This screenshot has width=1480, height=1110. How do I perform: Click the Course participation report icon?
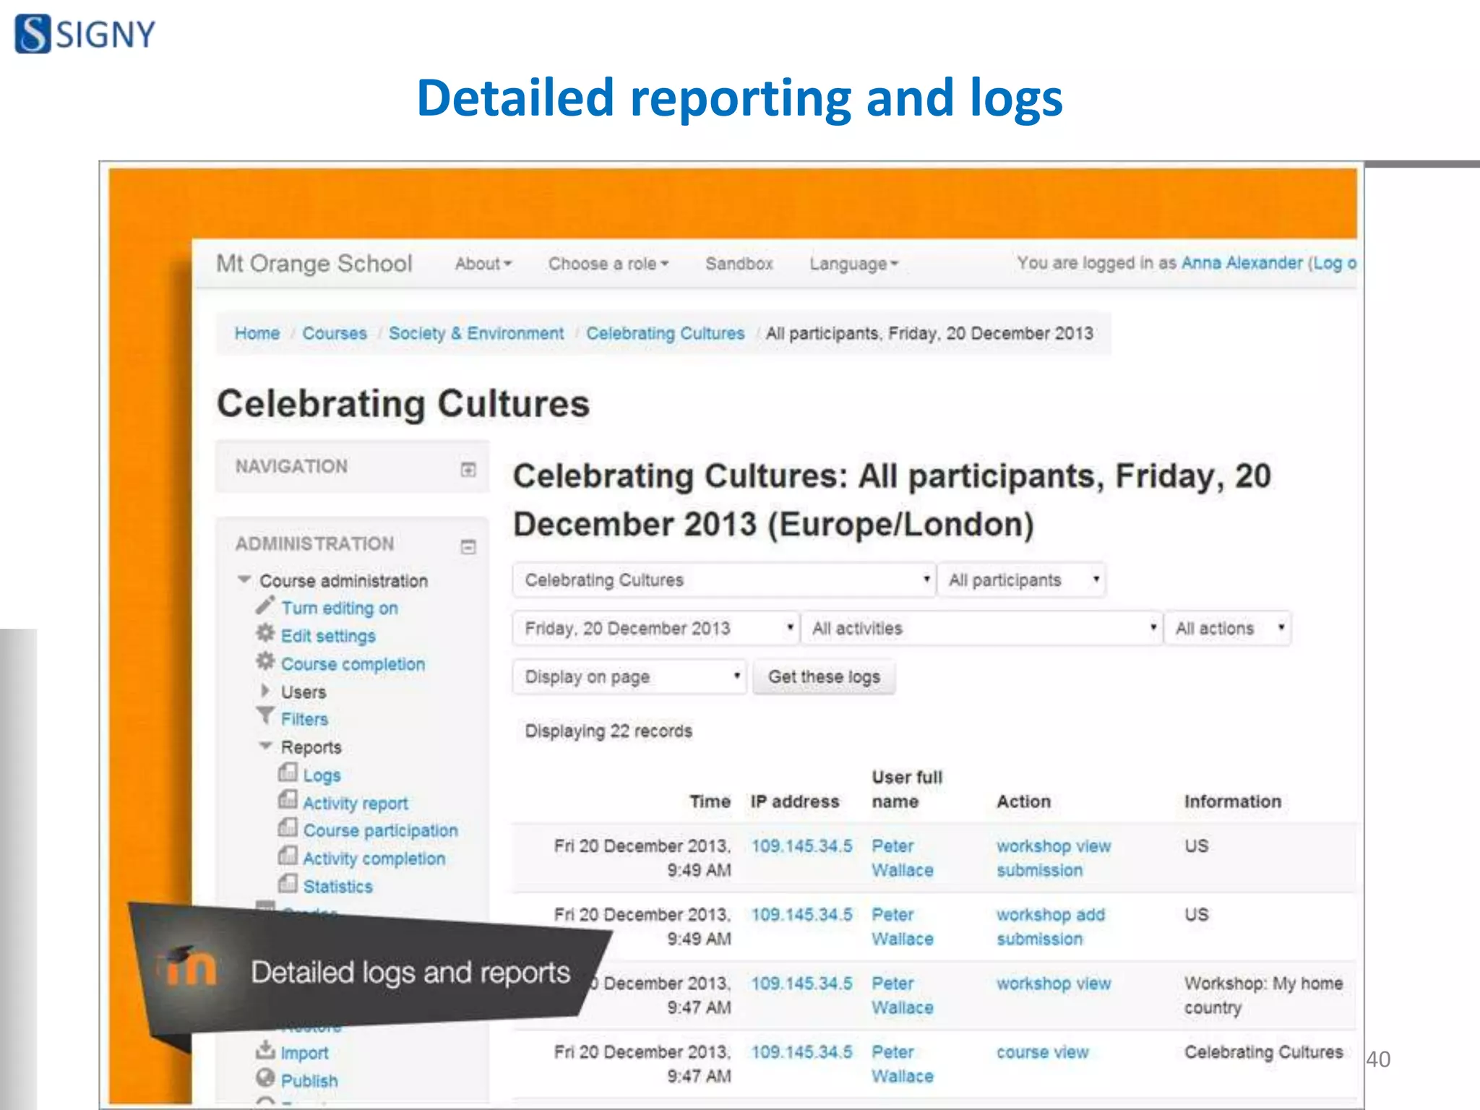tap(288, 827)
